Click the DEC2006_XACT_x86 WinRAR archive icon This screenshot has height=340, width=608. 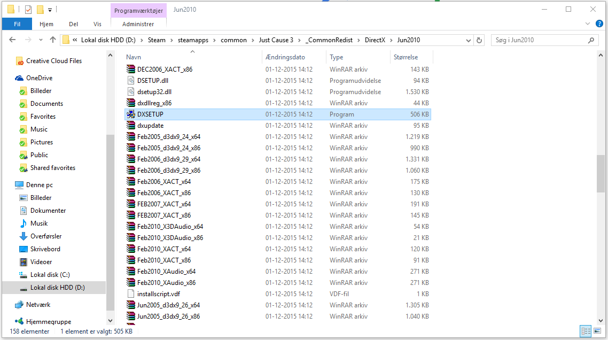(131, 69)
